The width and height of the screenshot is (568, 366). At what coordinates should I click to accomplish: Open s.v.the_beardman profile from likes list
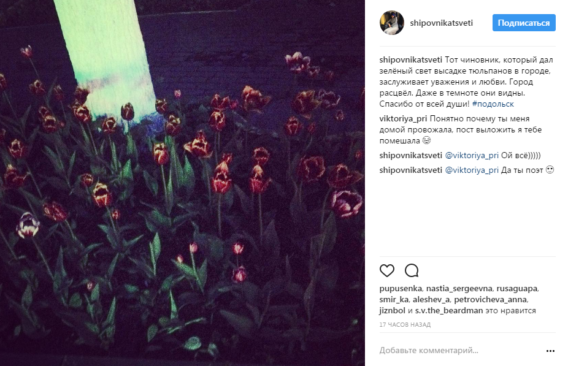(448, 311)
